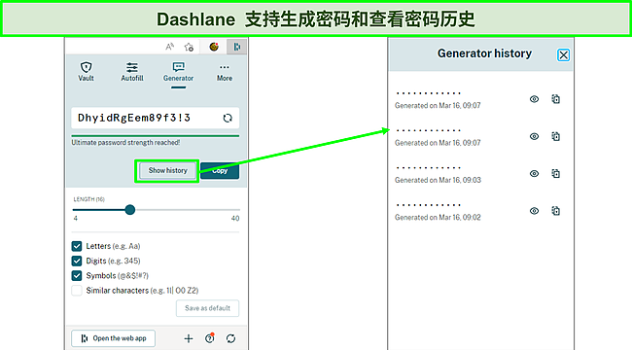
Task: Click 'Generated on Mar 16, 09:02' text
Action: [438, 218]
